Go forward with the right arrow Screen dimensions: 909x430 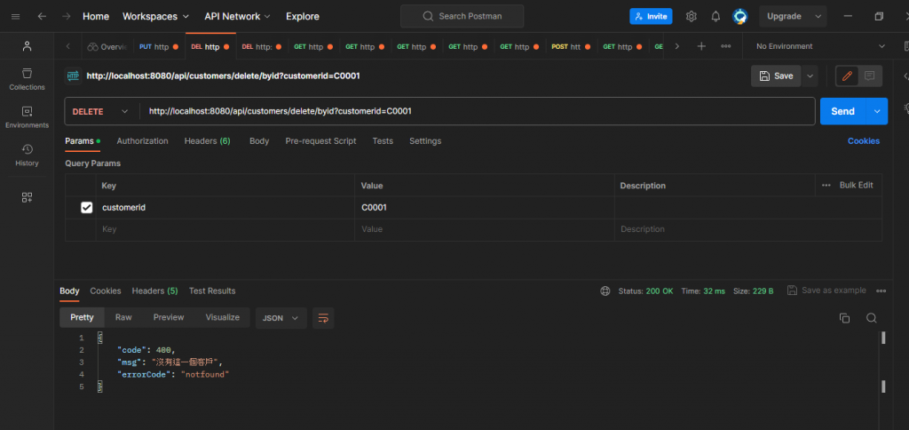[x=66, y=16]
